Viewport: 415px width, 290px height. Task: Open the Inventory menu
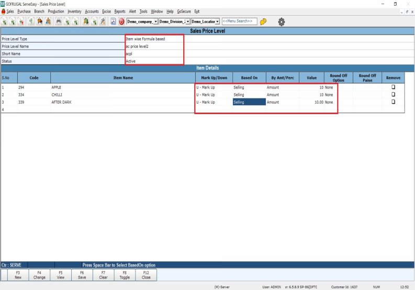tap(74, 12)
